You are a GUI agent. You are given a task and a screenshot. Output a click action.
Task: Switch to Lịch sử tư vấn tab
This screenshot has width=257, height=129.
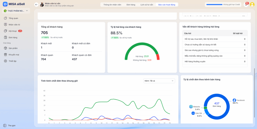click(147, 5)
